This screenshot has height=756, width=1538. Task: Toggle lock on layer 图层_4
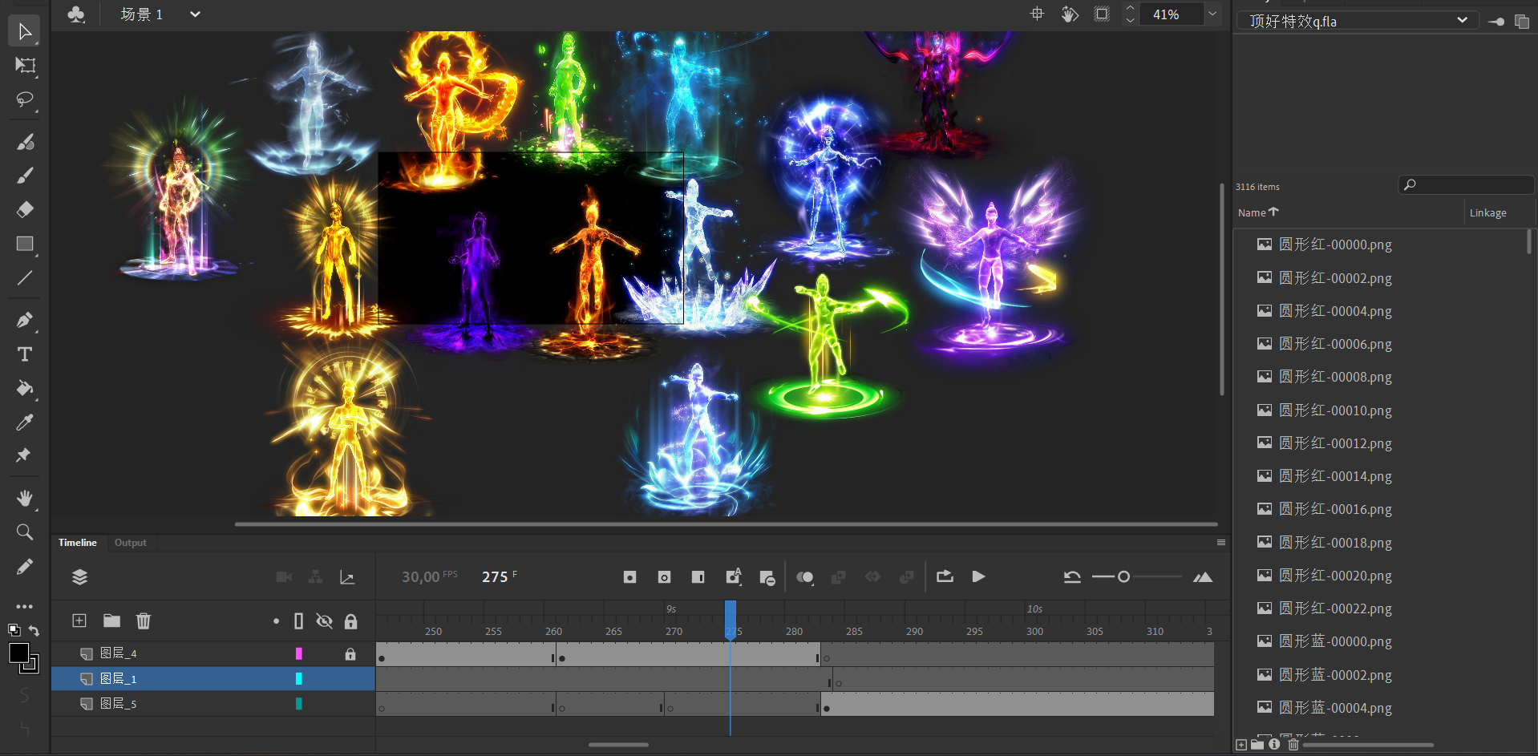350,654
